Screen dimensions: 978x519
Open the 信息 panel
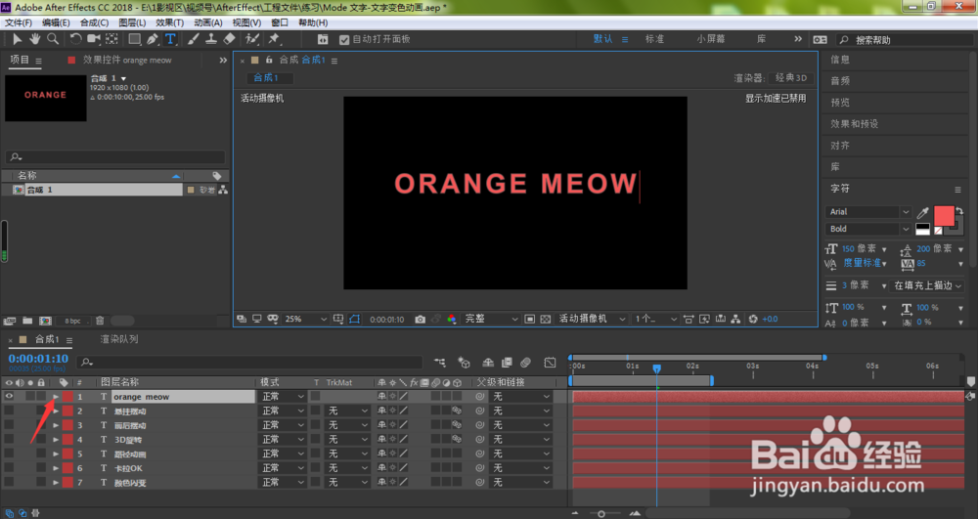(x=839, y=60)
